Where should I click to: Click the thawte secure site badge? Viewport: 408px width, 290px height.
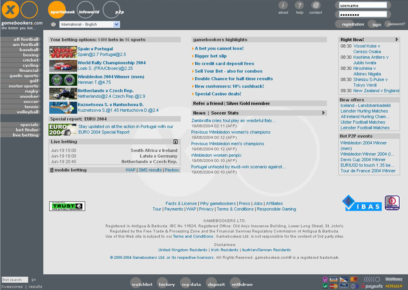click(x=392, y=203)
